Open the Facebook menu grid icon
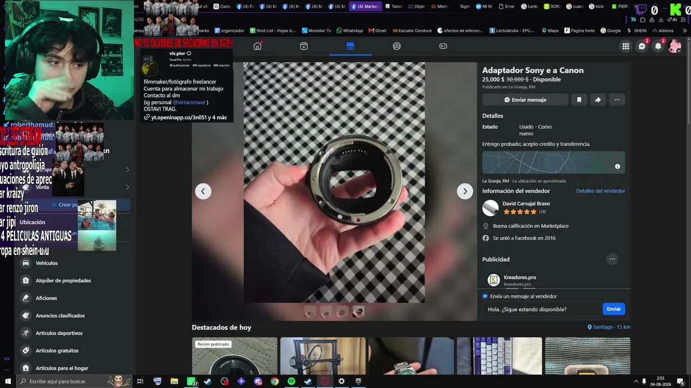This screenshot has height=388, width=691. 626,46
